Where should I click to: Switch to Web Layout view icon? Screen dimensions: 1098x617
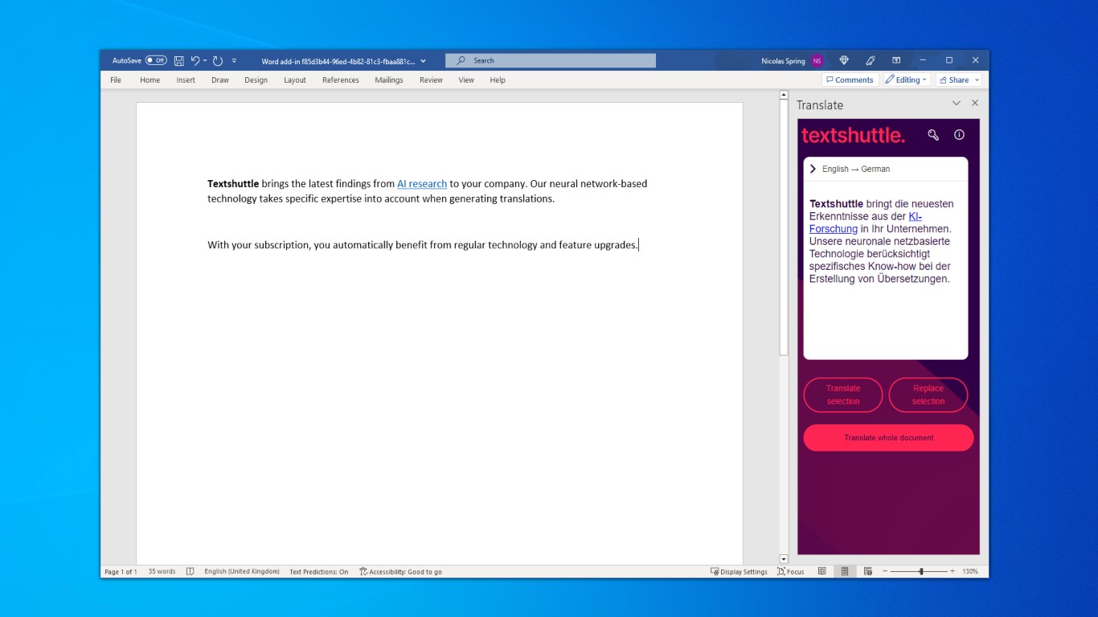(x=868, y=571)
